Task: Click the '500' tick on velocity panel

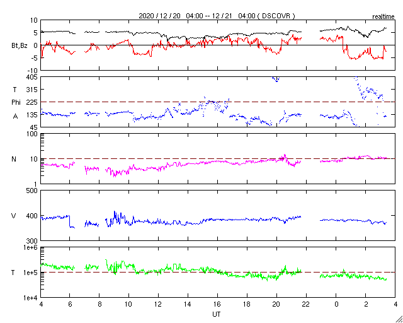Action: (x=32, y=191)
